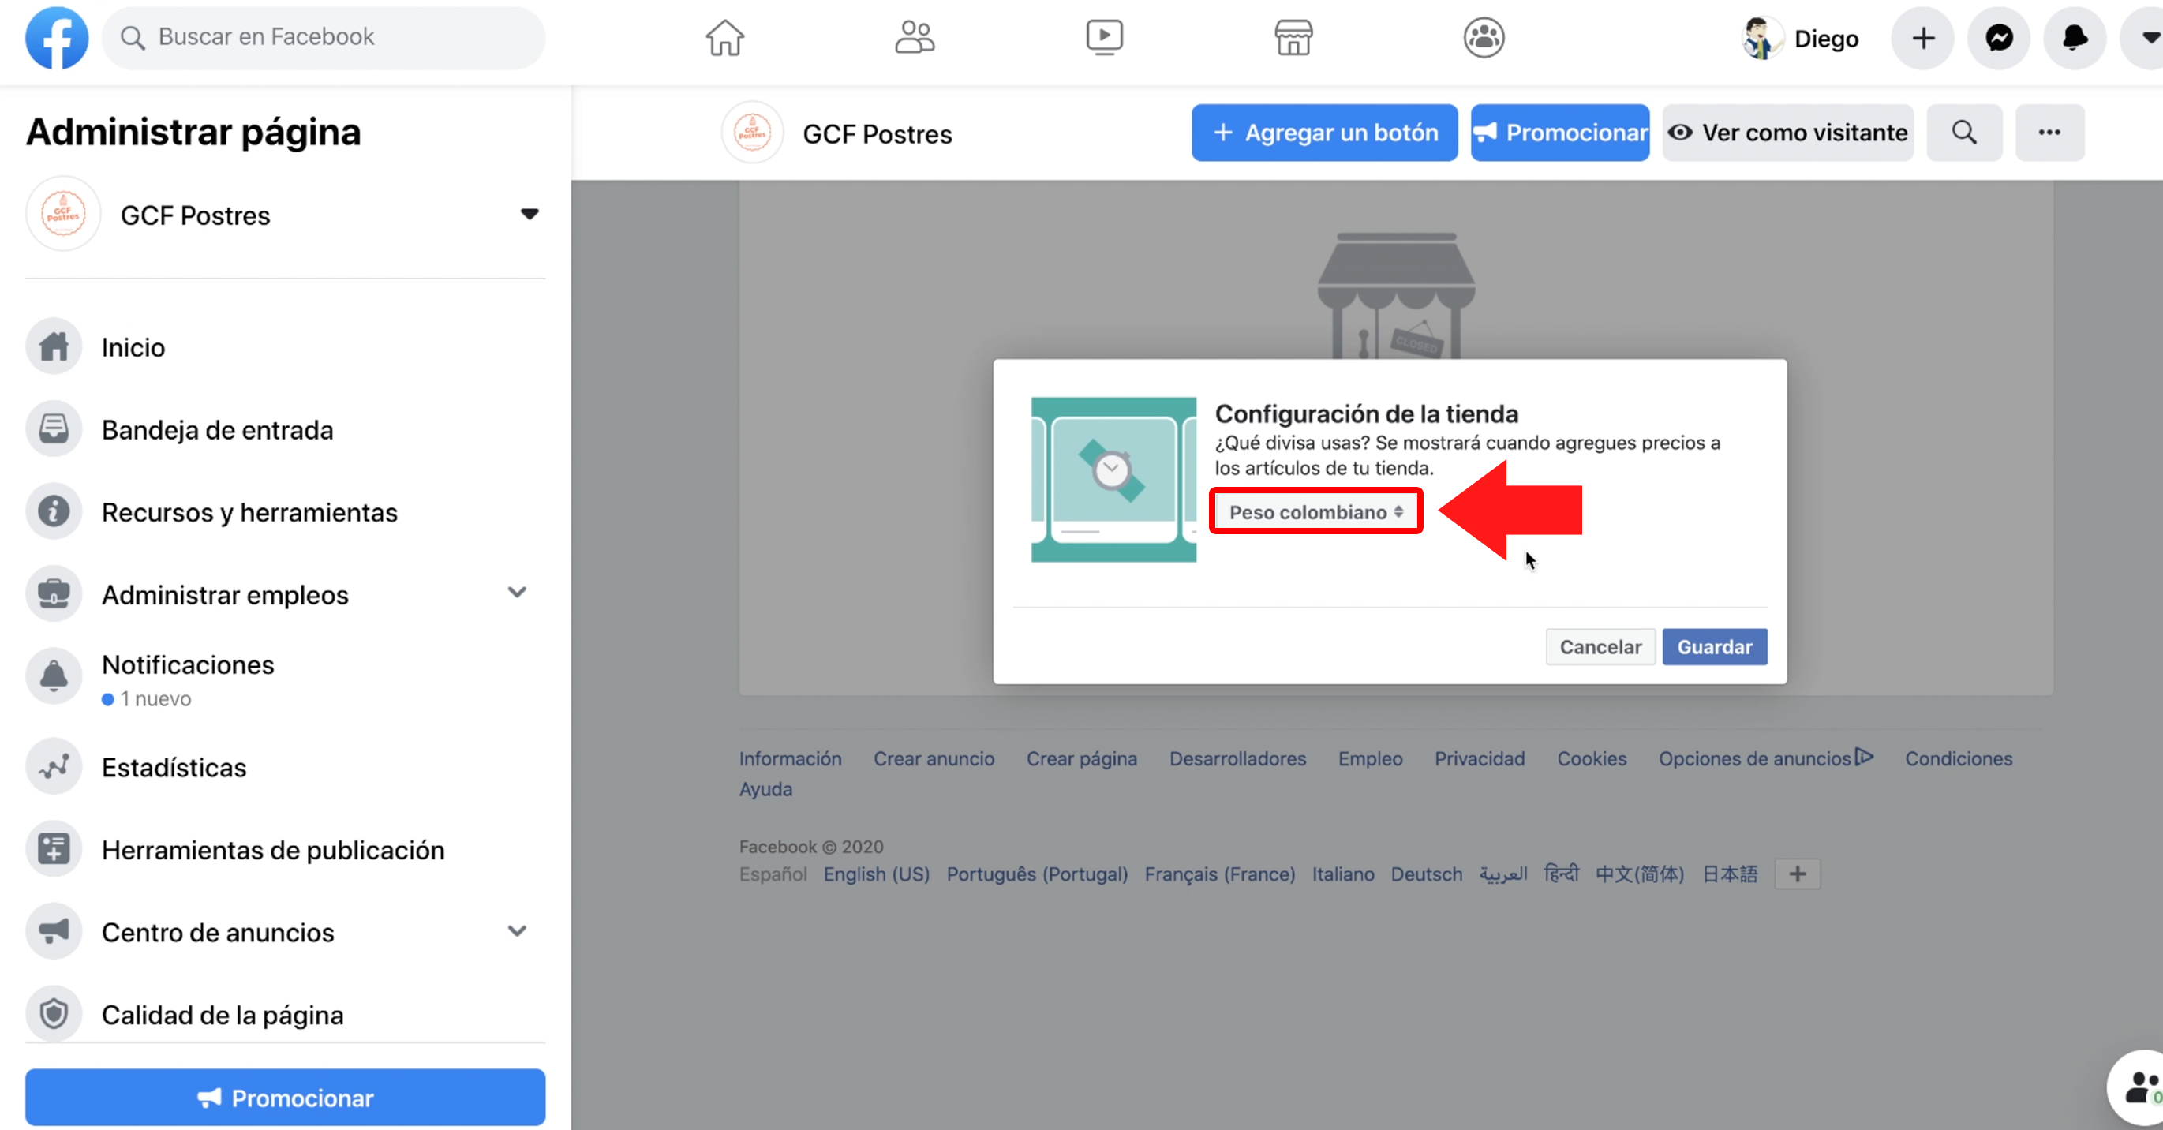Open the notifications bell in the top bar

click(2075, 38)
